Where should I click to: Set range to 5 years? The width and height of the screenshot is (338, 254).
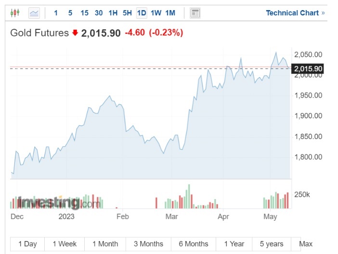pos(271,244)
